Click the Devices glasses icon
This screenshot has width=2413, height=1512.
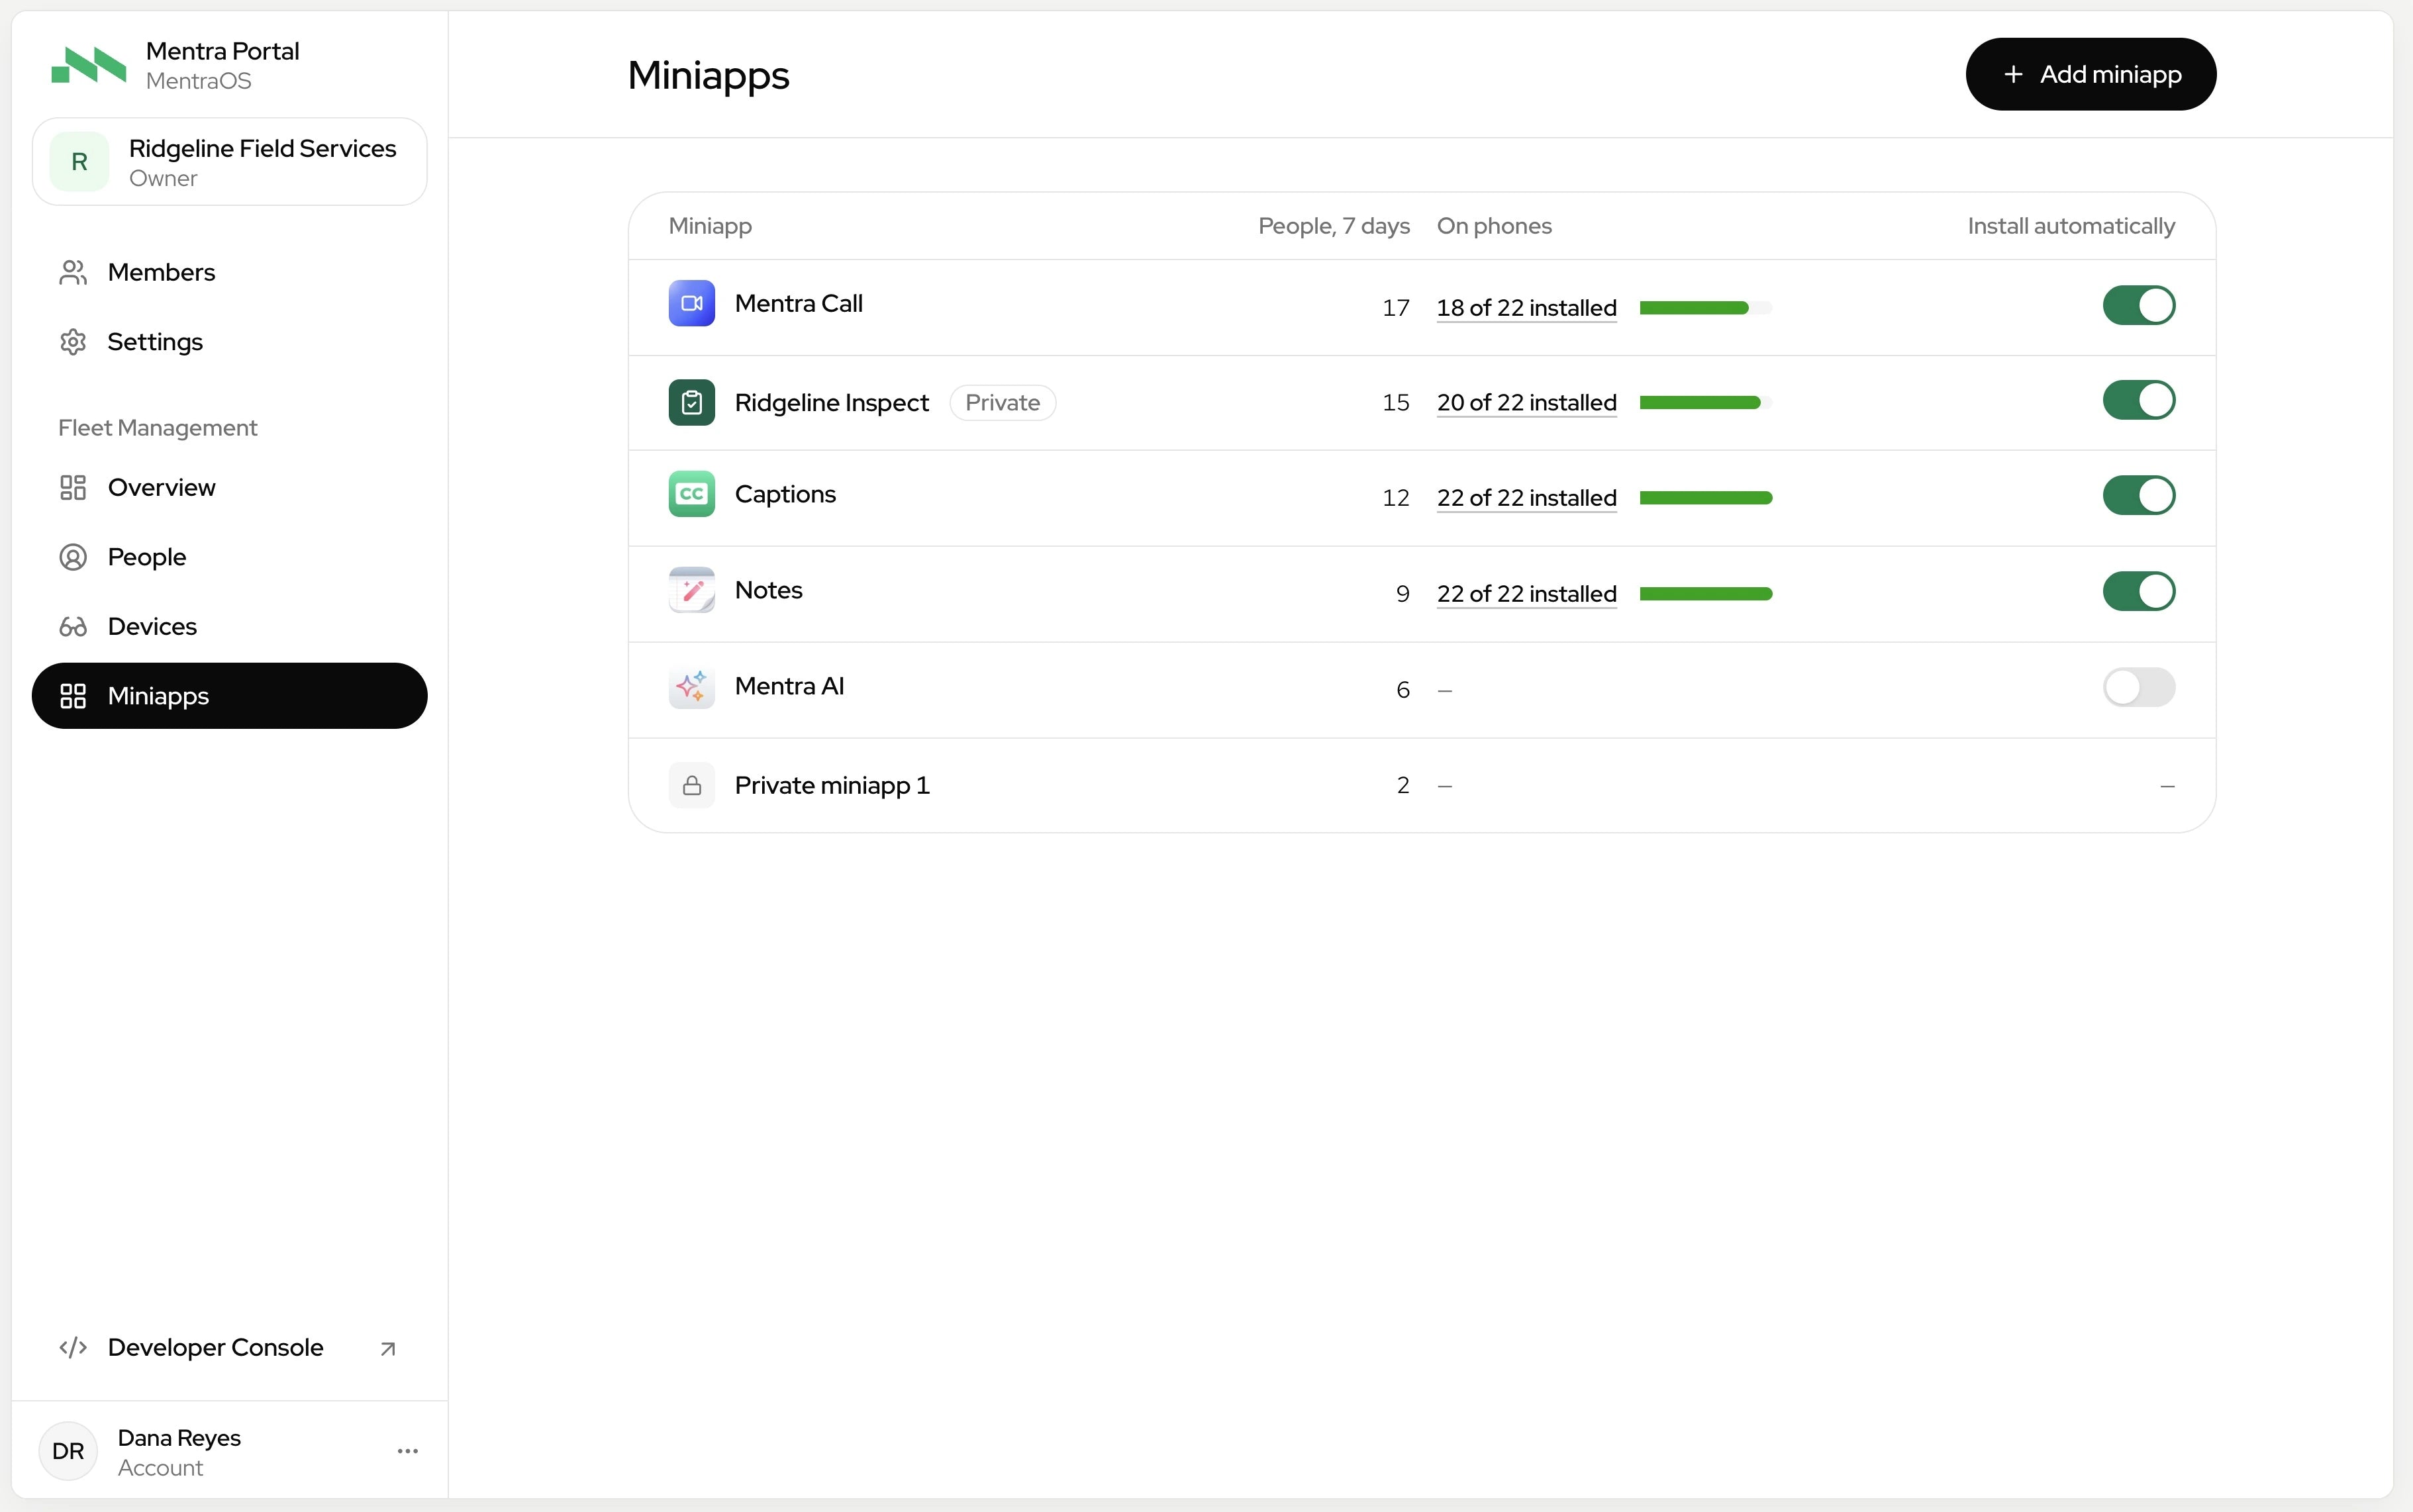[73, 626]
